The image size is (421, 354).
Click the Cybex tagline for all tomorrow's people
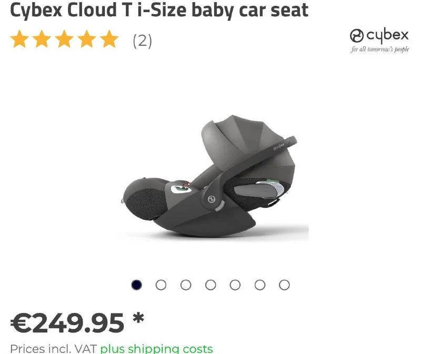[379, 49]
